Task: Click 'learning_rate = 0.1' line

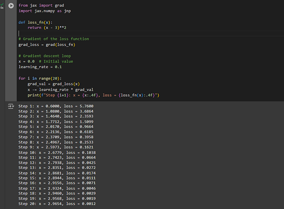Action: (x=40, y=67)
